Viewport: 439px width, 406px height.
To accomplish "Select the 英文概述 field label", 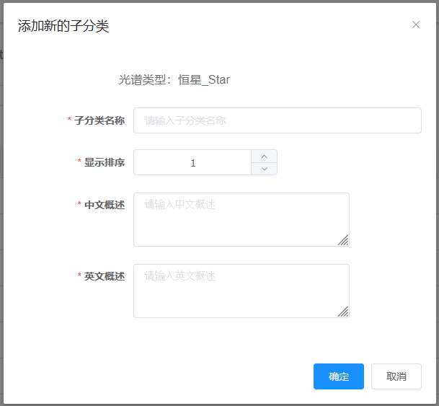I will pos(105,276).
